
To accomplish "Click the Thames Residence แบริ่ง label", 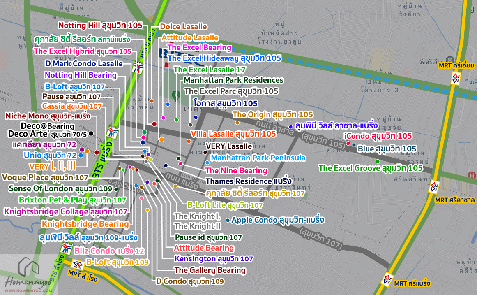I will [x=248, y=181].
